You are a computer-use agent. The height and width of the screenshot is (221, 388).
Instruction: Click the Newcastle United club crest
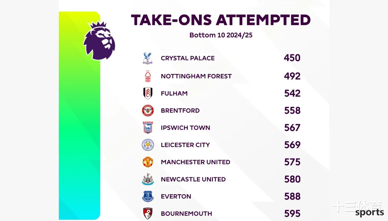pyautogui.click(x=148, y=179)
